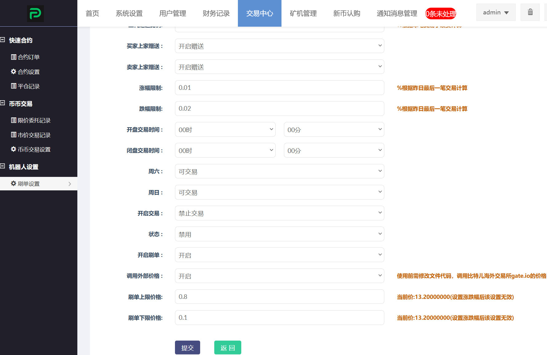Open 卖家上家赠送 dropdown
This screenshot has height=355, width=547.
click(x=280, y=67)
